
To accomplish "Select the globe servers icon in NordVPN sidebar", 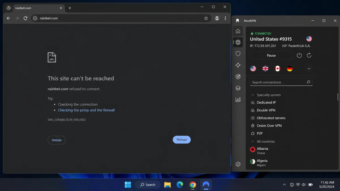I will pyautogui.click(x=238, y=42).
